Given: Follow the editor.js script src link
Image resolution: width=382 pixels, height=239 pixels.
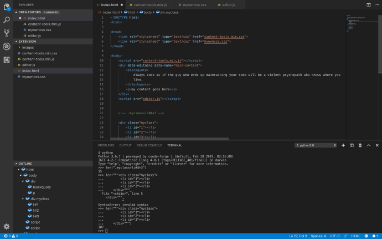Looking at the screenshot, I should coord(151,99).
